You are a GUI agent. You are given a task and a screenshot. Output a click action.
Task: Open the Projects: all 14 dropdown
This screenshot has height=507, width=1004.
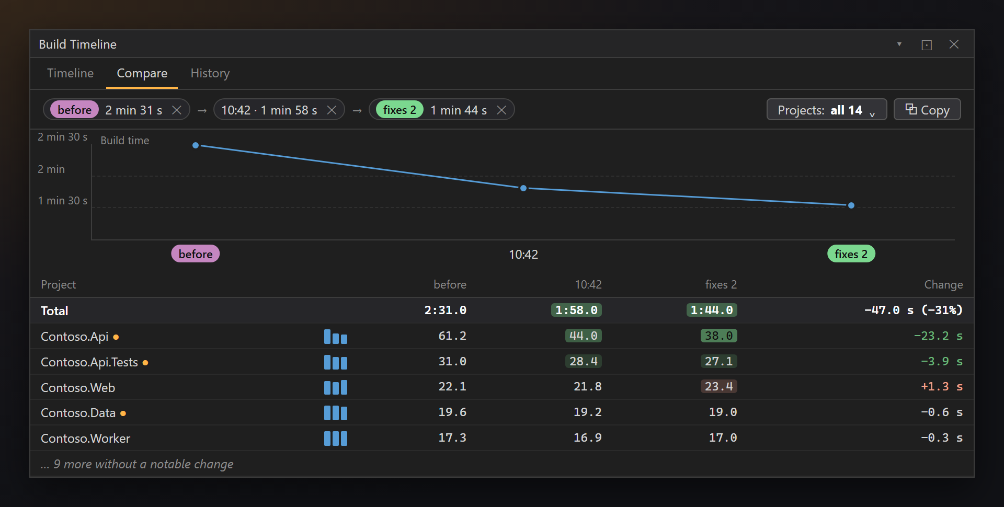click(826, 110)
